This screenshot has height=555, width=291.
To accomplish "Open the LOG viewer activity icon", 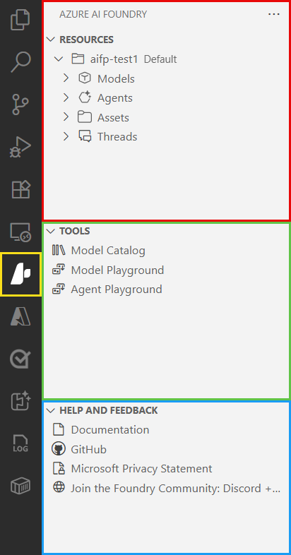I will (20, 444).
